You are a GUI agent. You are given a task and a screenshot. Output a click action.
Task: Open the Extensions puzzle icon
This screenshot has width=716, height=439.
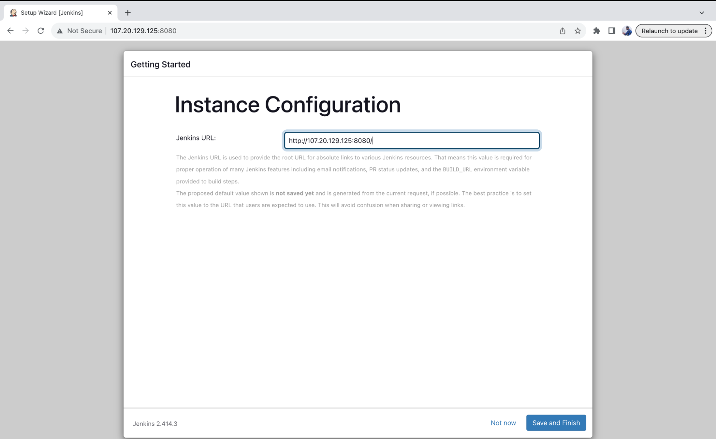click(596, 31)
